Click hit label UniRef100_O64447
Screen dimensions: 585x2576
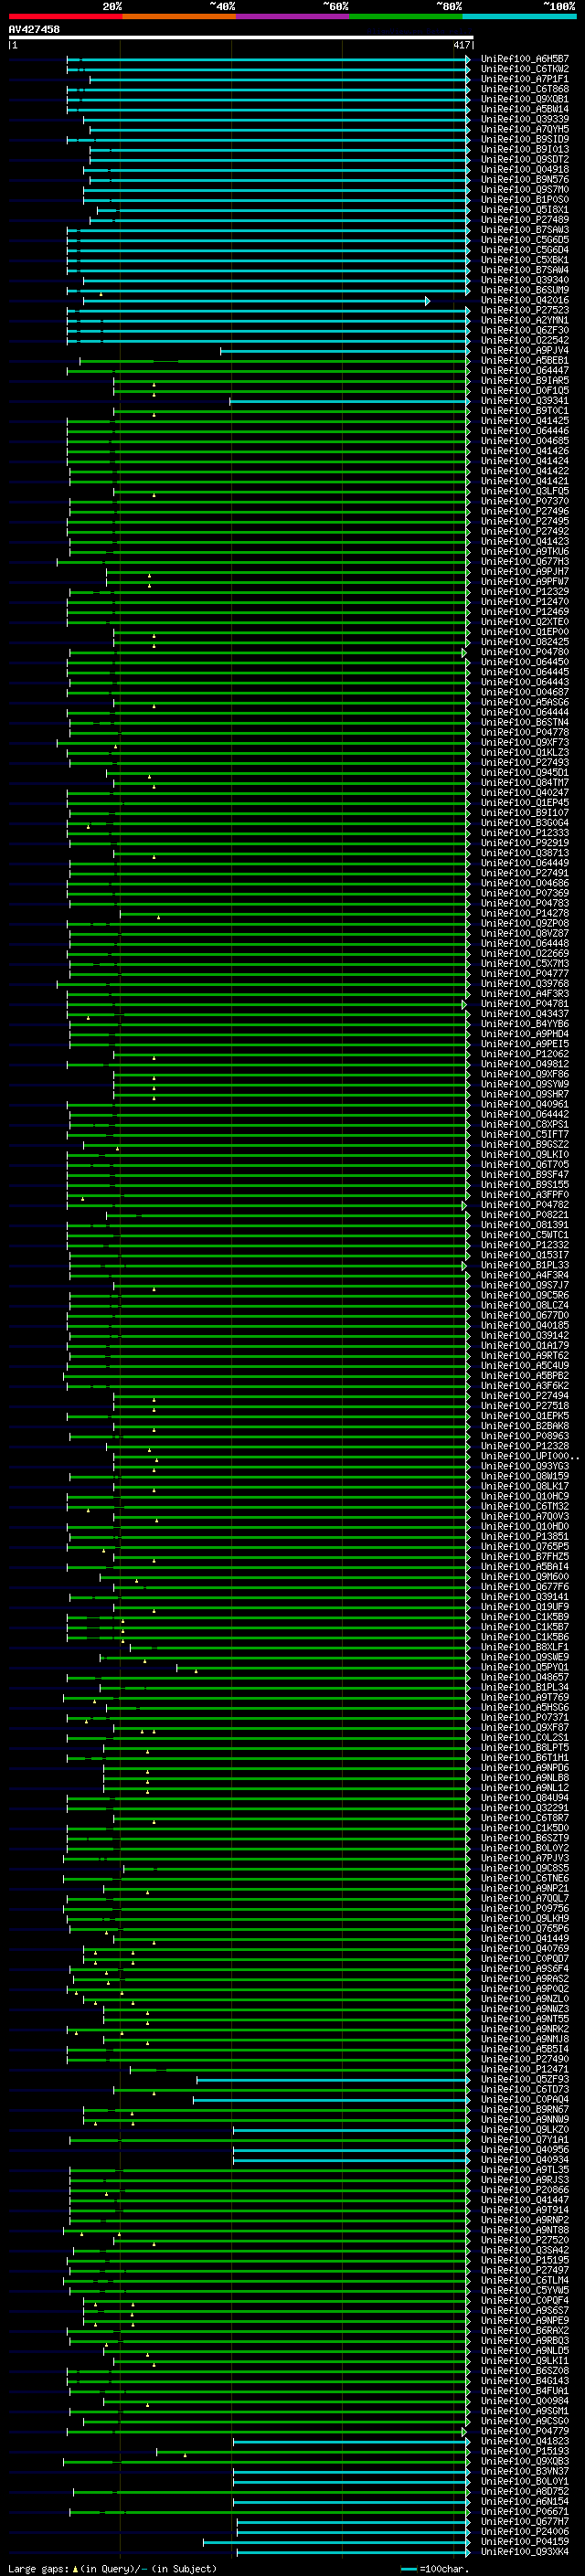coord(525,370)
